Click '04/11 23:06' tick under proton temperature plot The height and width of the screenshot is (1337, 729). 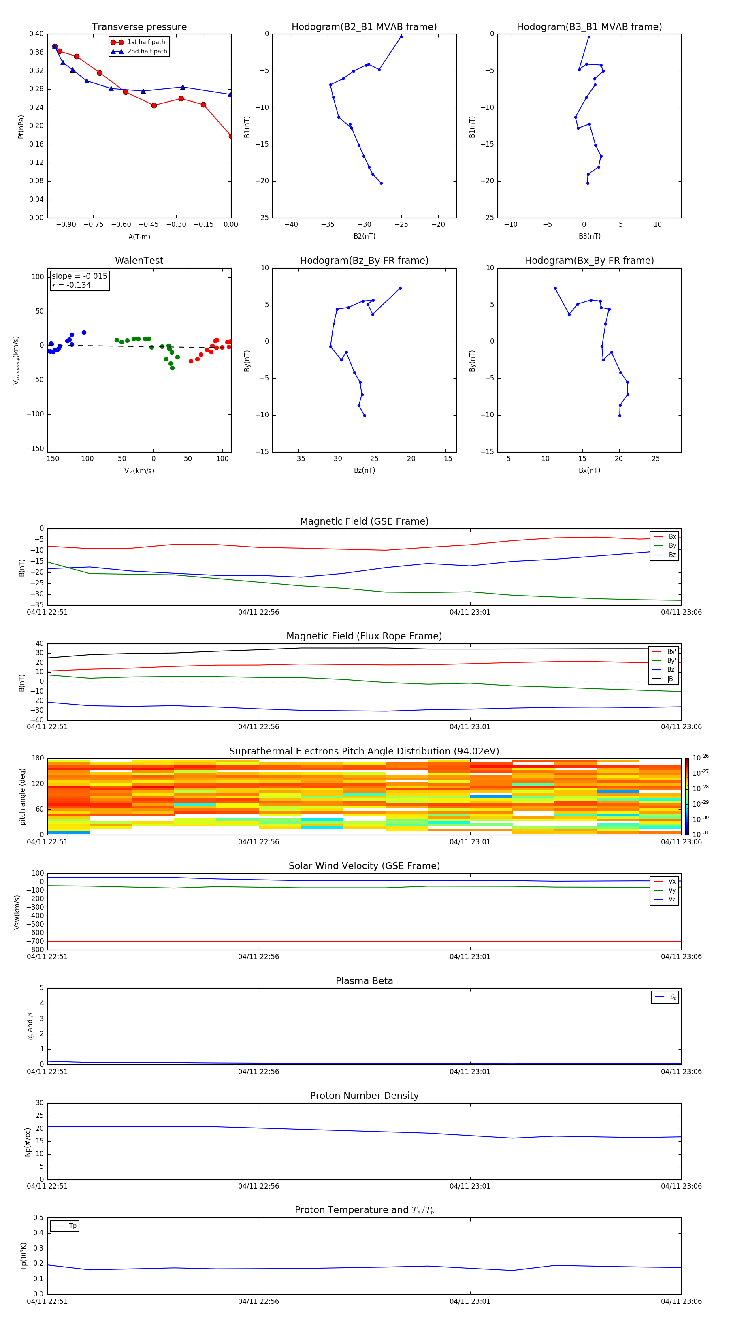point(681,1301)
